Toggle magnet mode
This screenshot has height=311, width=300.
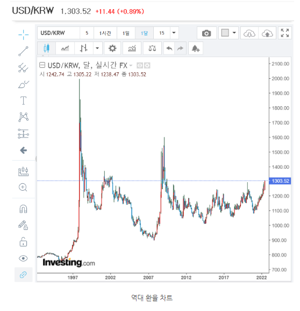pos(23,209)
